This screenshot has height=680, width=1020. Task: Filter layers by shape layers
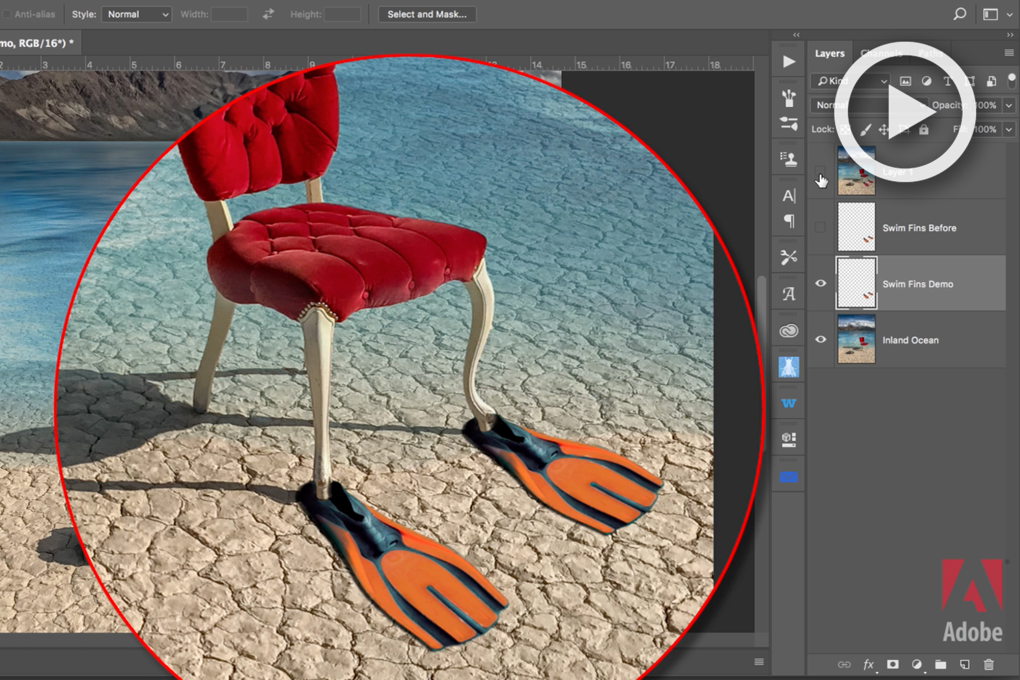(970, 81)
